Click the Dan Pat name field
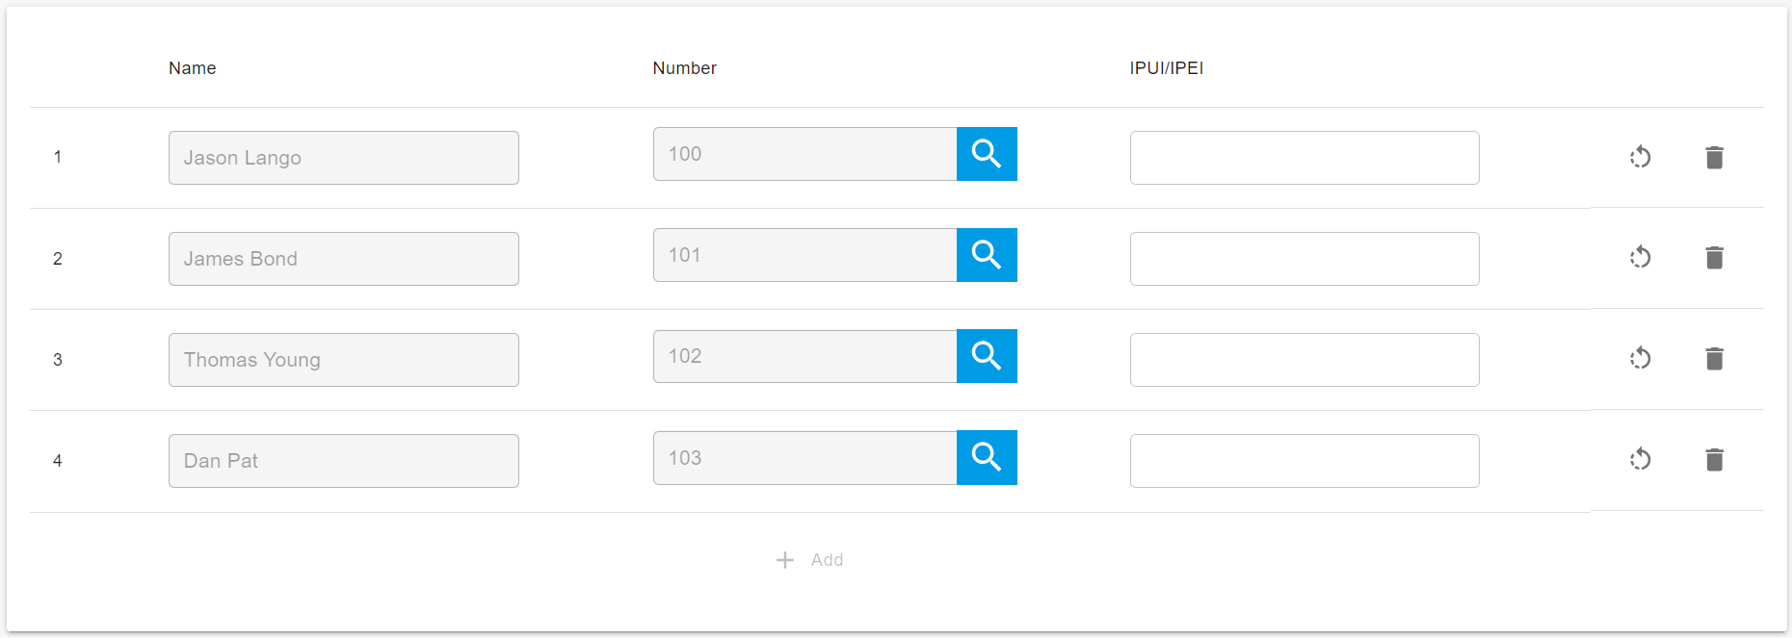Image resolution: width=1792 pixels, height=638 pixels. [x=343, y=461]
